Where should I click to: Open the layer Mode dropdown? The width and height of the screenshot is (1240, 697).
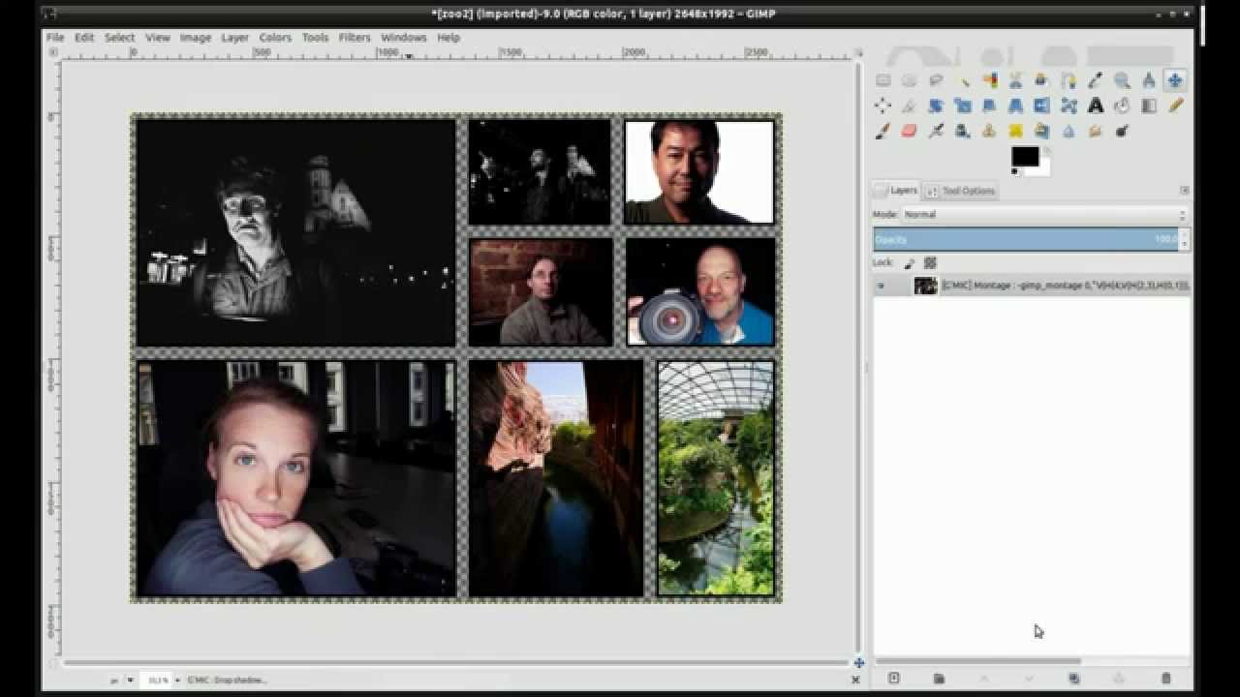click(x=1044, y=214)
